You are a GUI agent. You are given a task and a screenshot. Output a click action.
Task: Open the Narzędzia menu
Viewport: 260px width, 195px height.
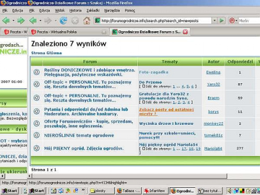pos(112,10)
